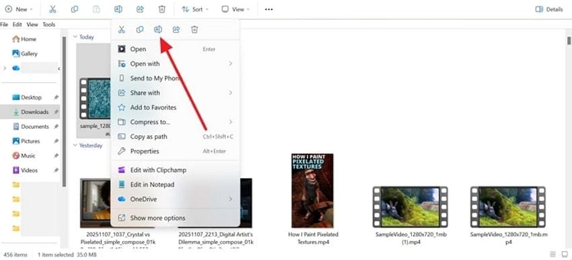Choose Edit in Notepad

[x=175, y=185]
